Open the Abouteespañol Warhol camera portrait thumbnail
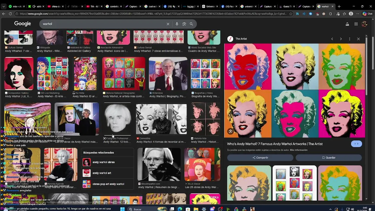The height and width of the screenshot is (211, 375). pyautogui.click(x=159, y=164)
